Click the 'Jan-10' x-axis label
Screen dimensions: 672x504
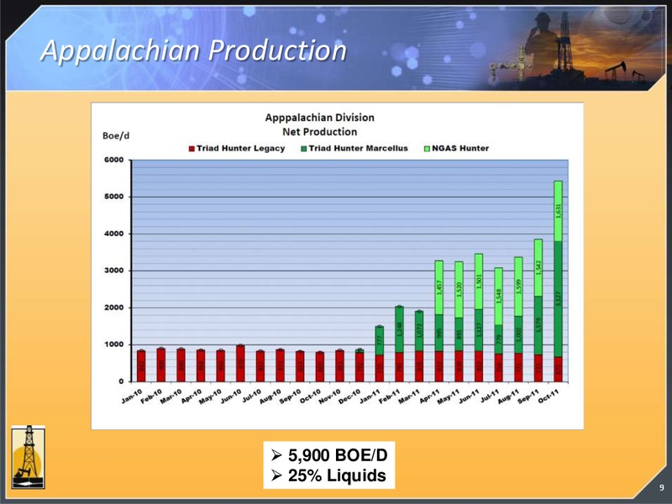[x=132, y=396]
